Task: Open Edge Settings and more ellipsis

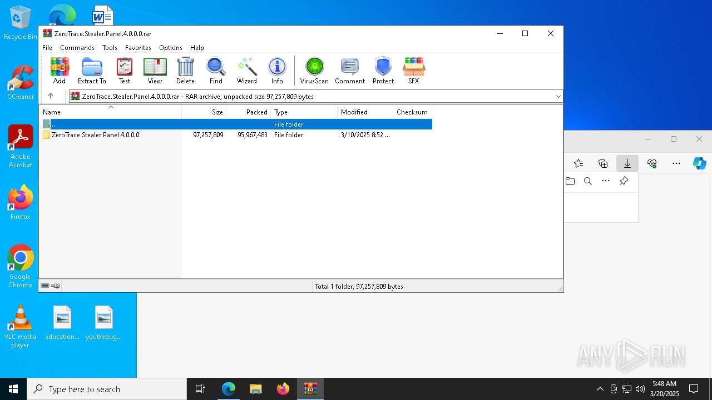Action: [676, 163]
